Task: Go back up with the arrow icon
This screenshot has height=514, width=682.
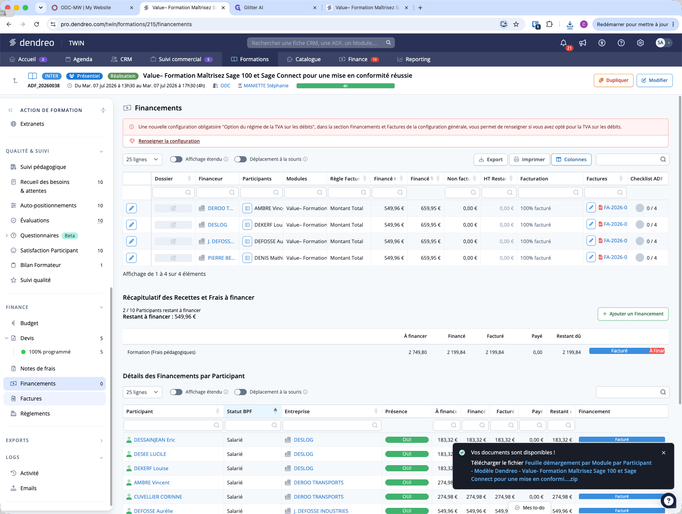Action: (15, 80)
